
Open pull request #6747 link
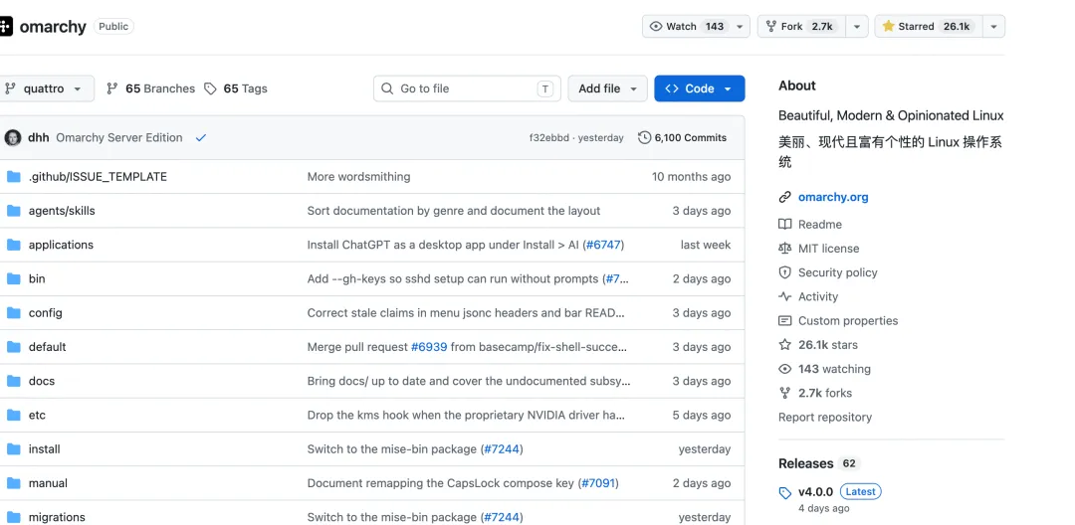click(603, 245)
